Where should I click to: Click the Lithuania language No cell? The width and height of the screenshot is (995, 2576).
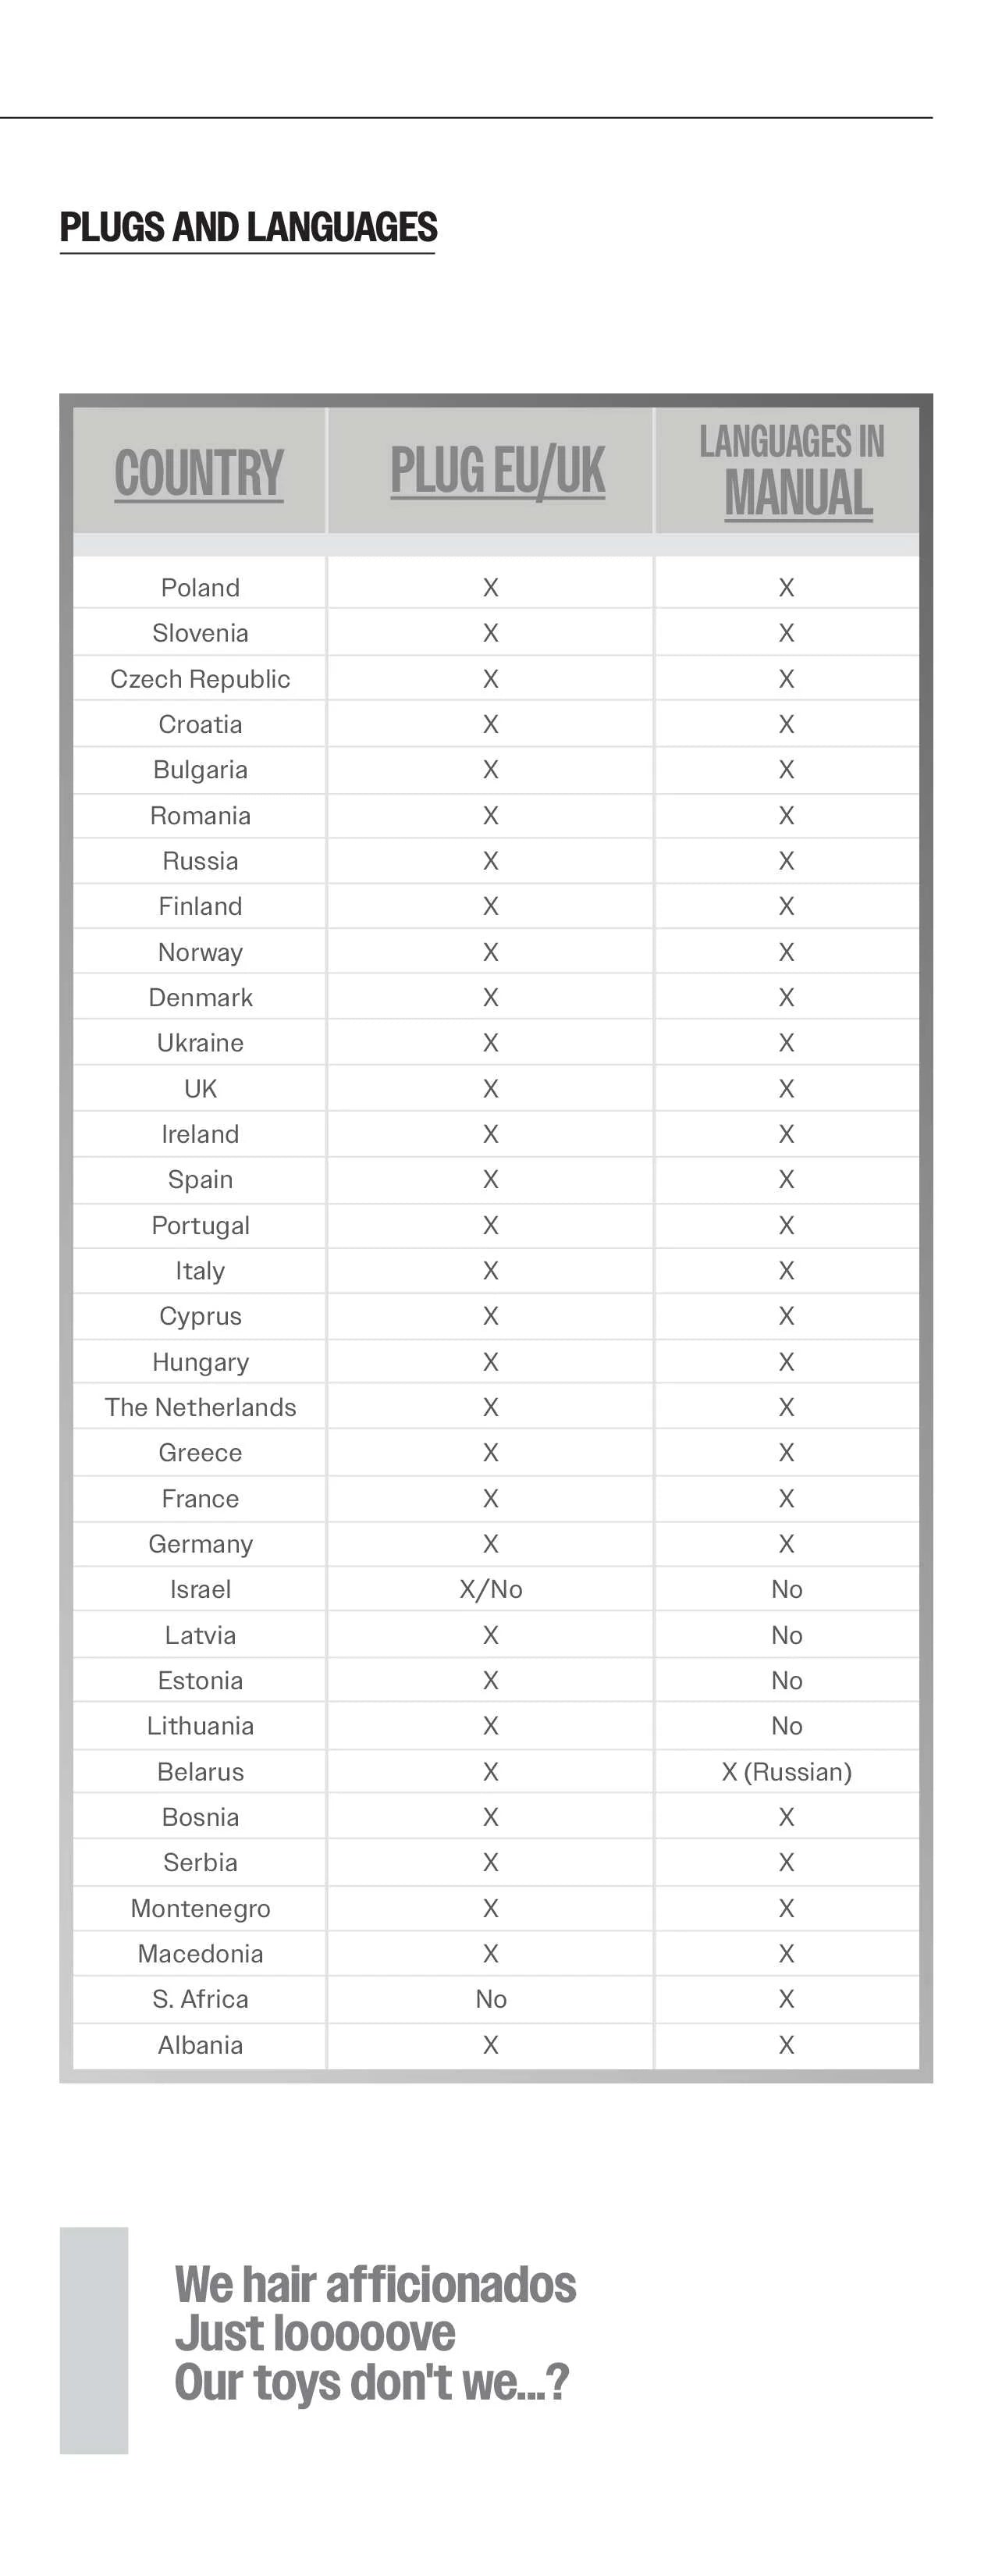tap(787, 1725)
